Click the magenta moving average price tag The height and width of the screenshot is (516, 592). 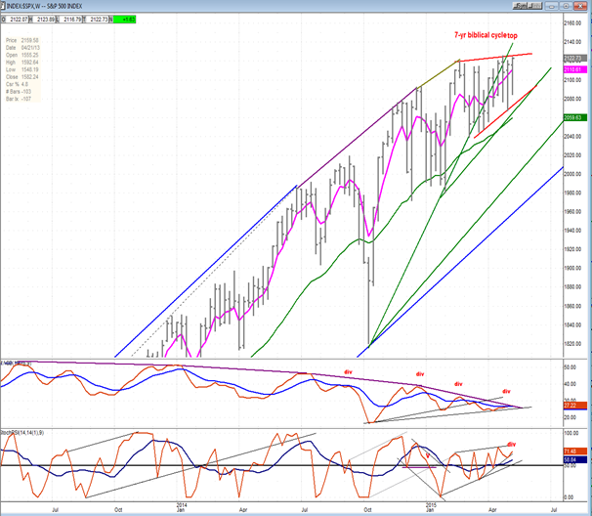click(575, 70)
